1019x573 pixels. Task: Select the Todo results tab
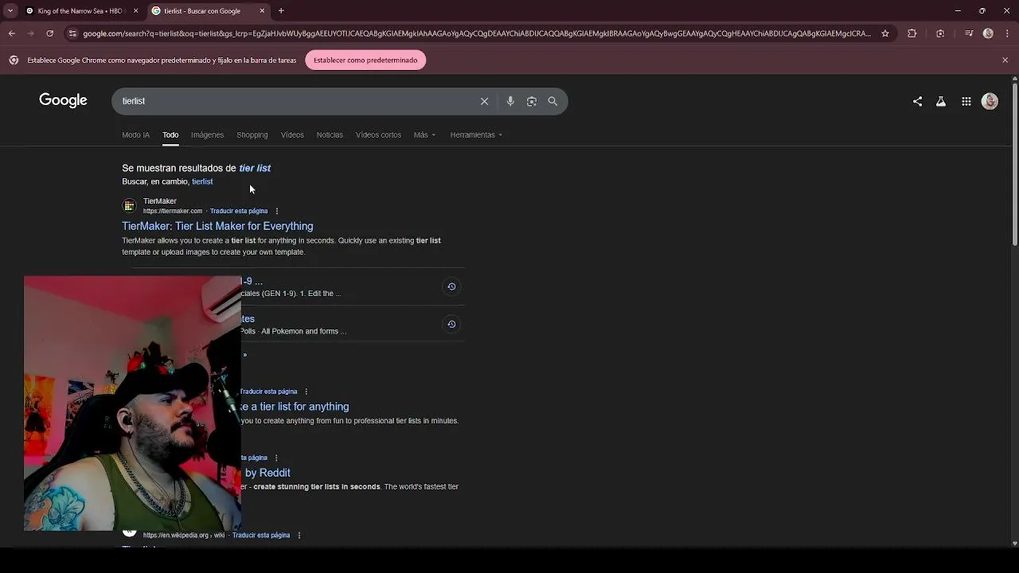coord(170,134)
